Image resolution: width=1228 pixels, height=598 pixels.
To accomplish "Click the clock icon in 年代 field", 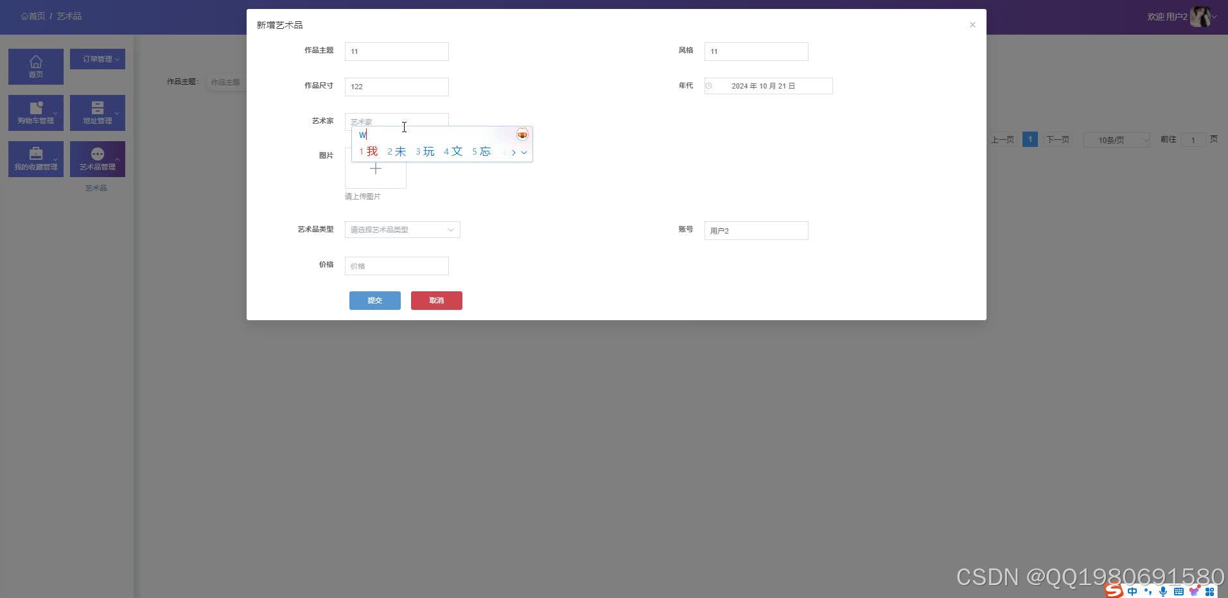I will [x=709, y=86].
